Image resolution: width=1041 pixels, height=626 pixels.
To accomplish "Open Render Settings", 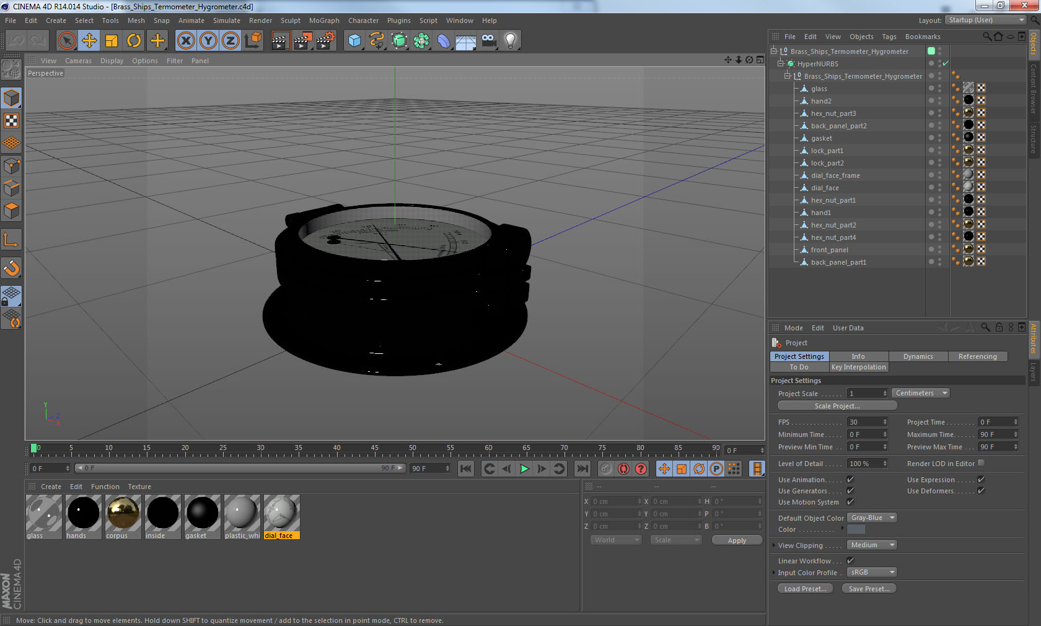I will (x=326, y=41).
